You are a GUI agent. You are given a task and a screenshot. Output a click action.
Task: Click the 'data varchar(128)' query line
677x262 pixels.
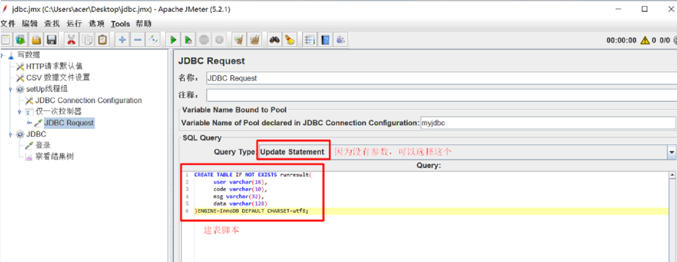tap(240, 203)
